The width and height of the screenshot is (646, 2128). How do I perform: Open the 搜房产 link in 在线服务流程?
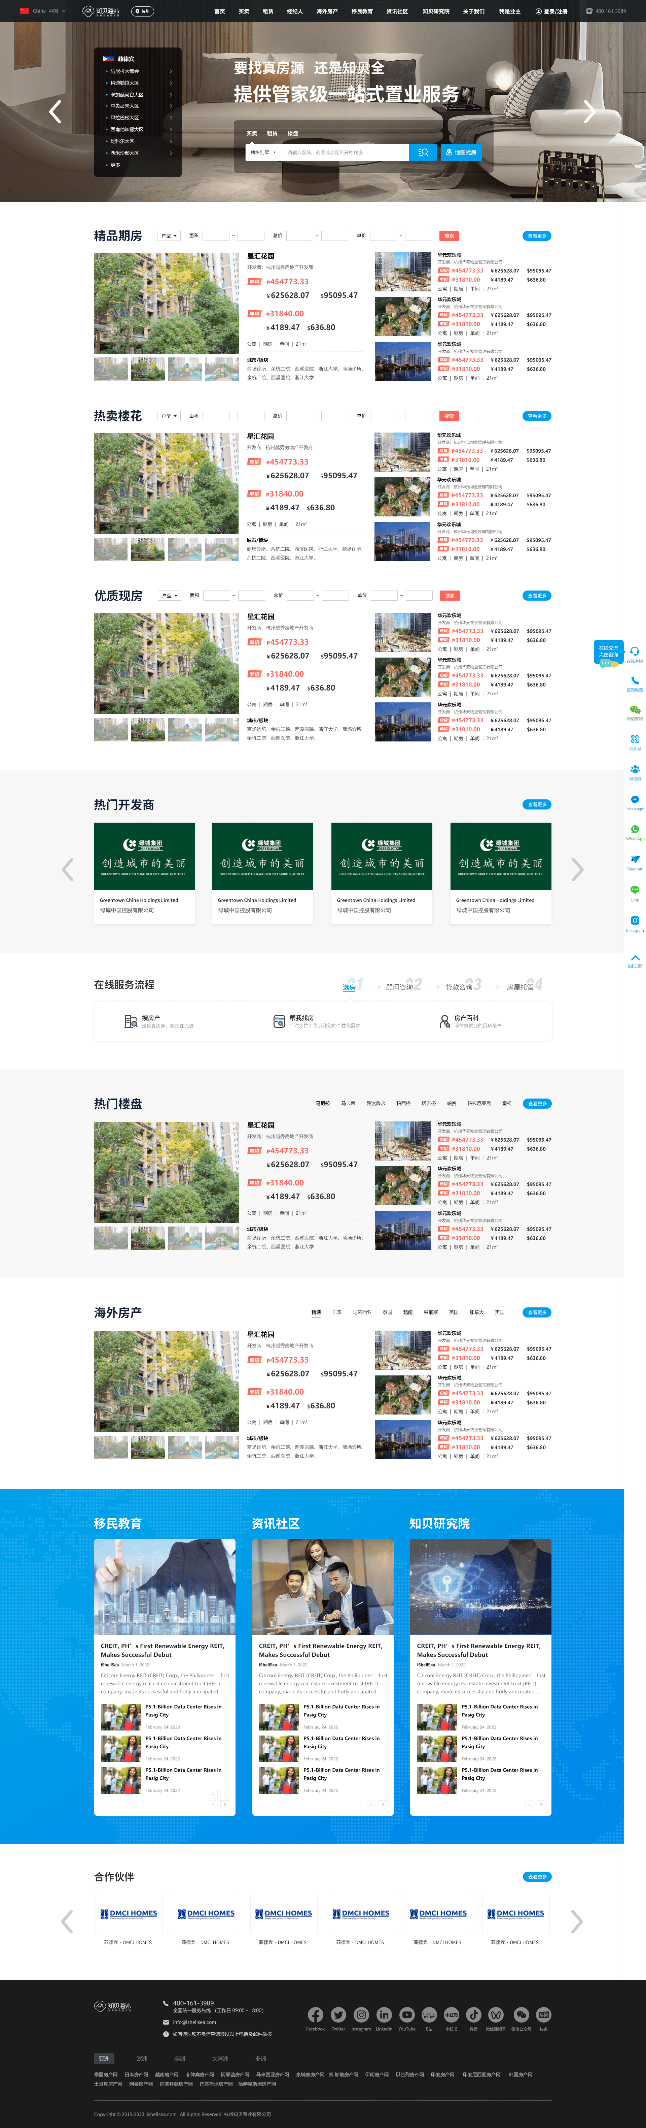[x=159, y=1022]
